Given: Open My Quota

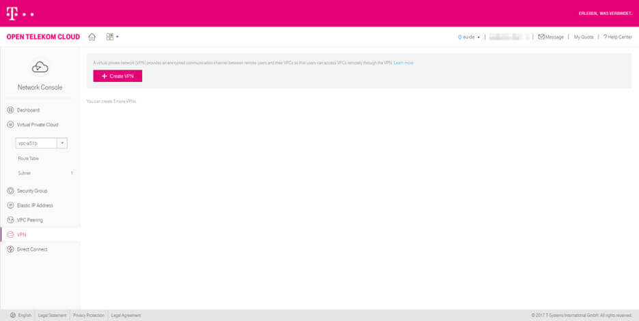Looking at the screenshot, I should point(584,37).
